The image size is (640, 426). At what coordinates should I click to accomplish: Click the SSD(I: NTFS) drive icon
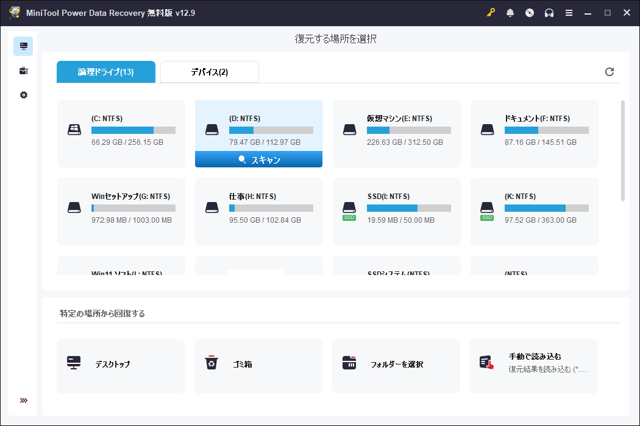[349, 211]
